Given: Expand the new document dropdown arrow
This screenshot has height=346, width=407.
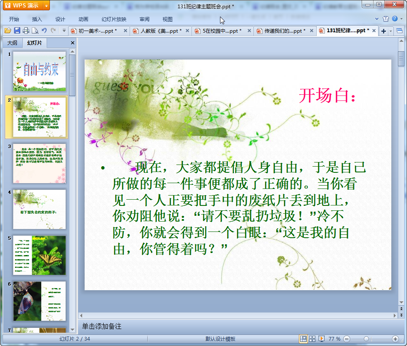Looking at the screenshot, I should (x=390, y=31).
